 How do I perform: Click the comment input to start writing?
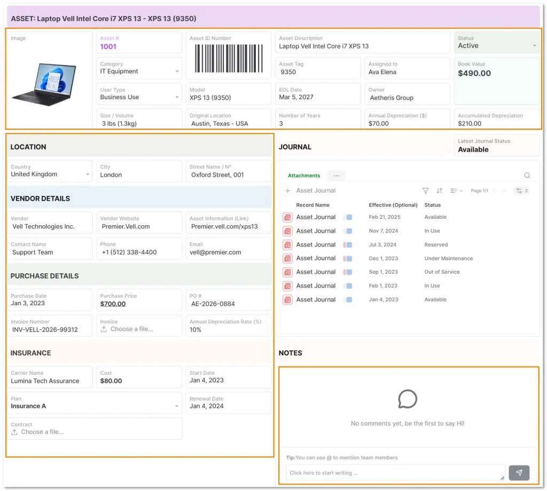point(395,472)
